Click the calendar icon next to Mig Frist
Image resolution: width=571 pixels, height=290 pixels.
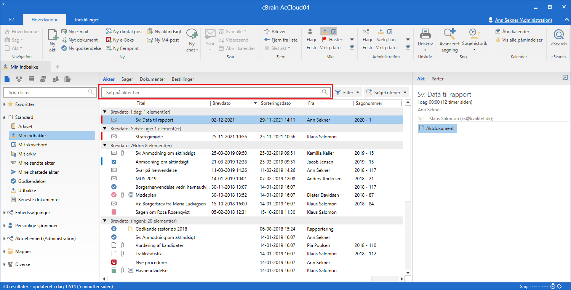pos(352,48)
